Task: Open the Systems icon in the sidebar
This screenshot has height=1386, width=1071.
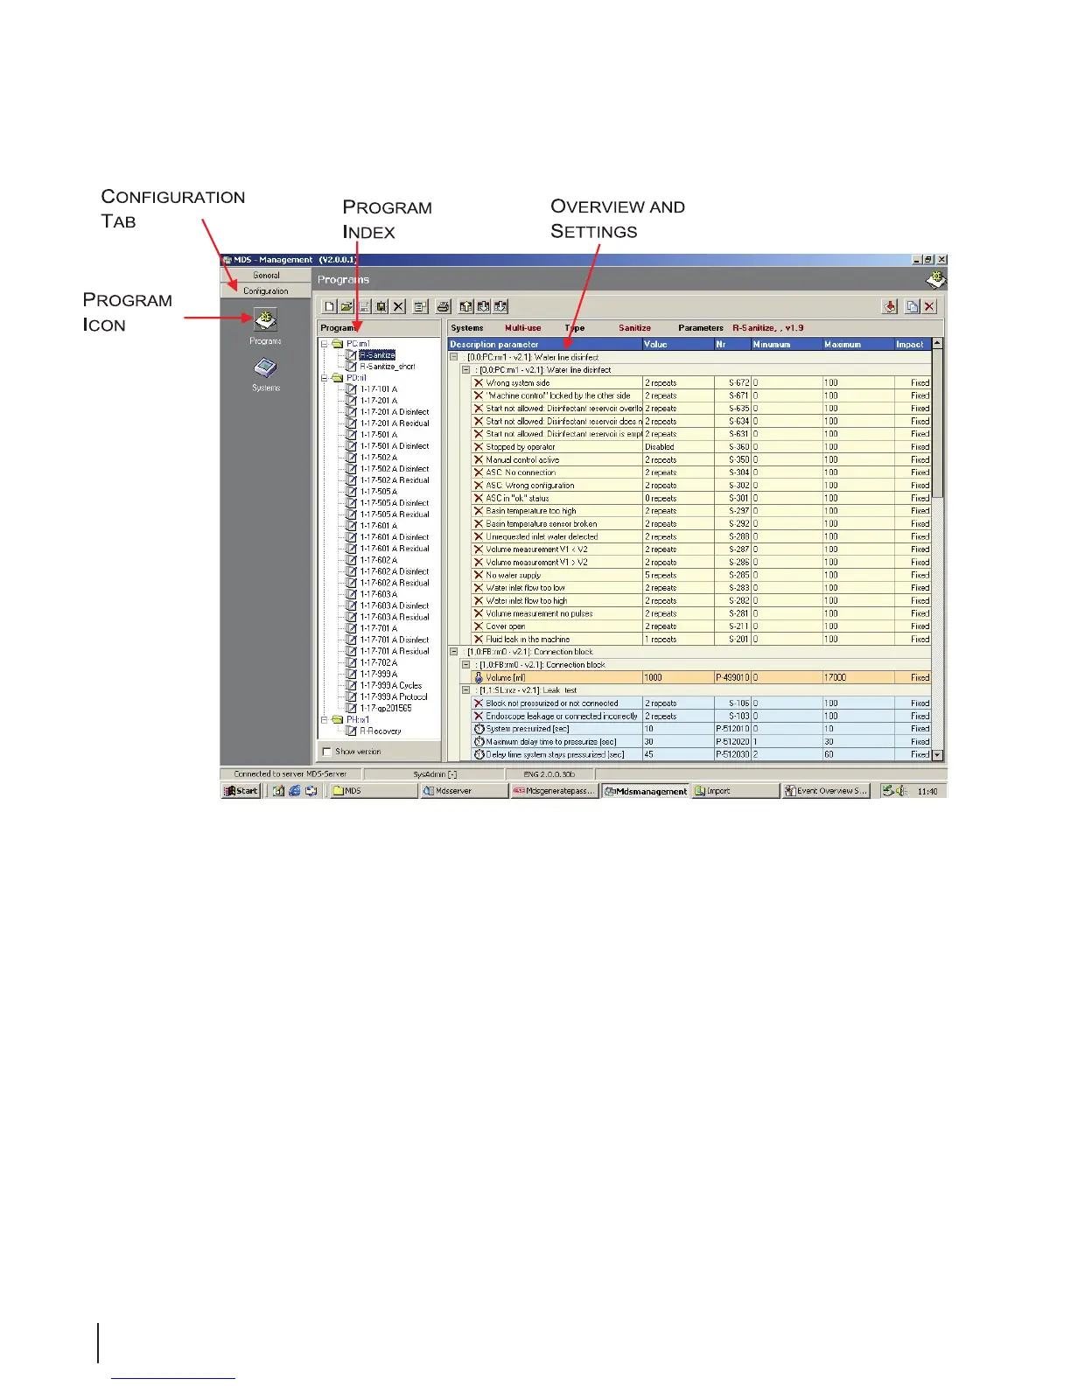Action: point(265,367)
